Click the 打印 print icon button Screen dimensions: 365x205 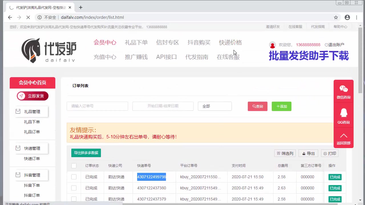[330, 153]
